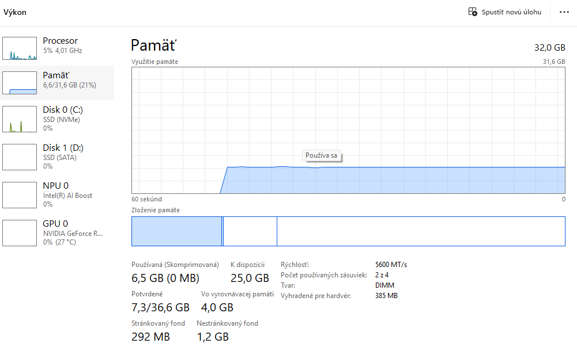577x351 pixels.
Task: Click the Disk 0 (C:) graph thumbnail
Action: pos(20,119)
